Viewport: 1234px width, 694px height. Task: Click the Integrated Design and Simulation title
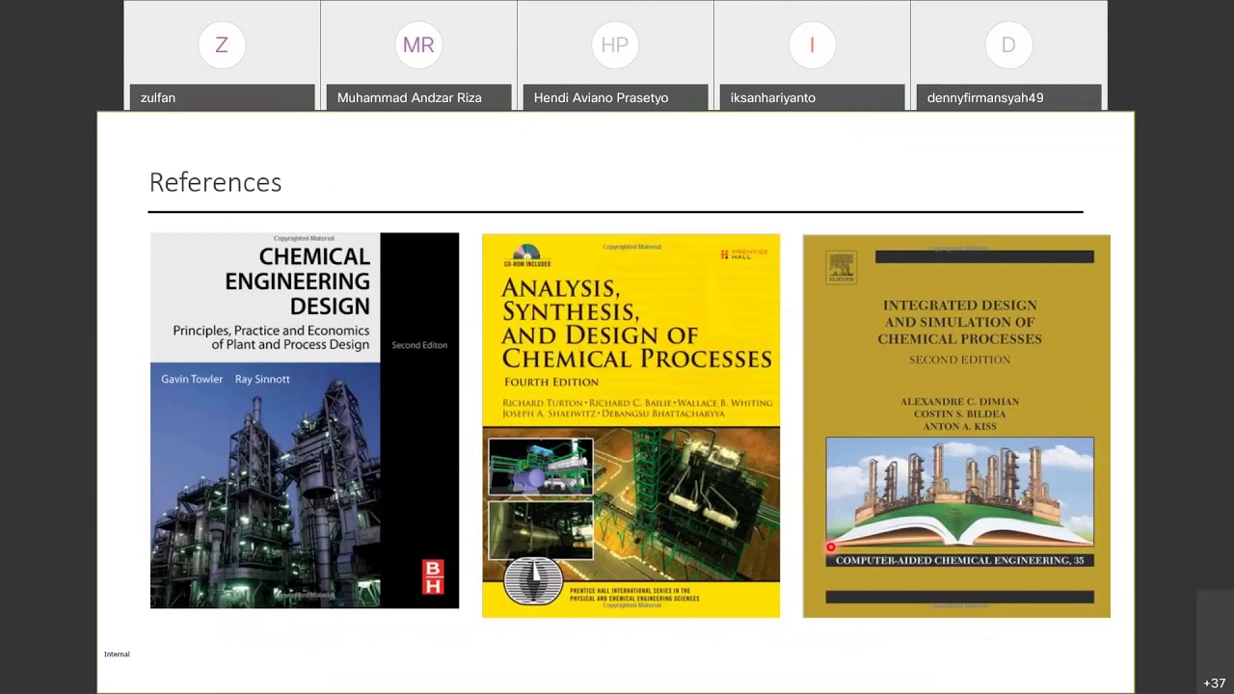pyautogui.click(x=959, y=322)
